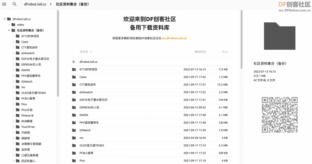Click the search magnifier icon

tap(14, 4)
